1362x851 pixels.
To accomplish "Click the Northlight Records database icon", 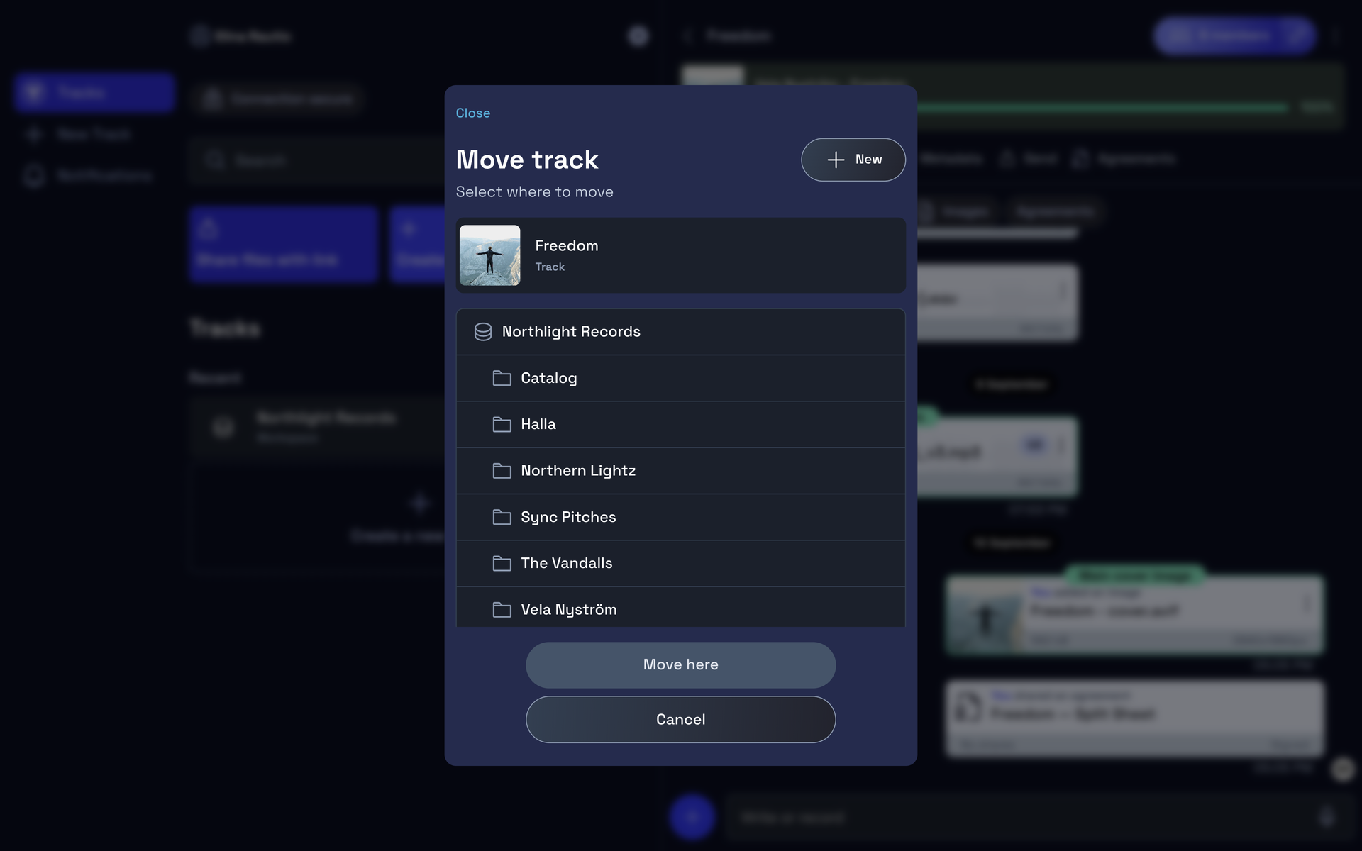I will click(483, 332).
